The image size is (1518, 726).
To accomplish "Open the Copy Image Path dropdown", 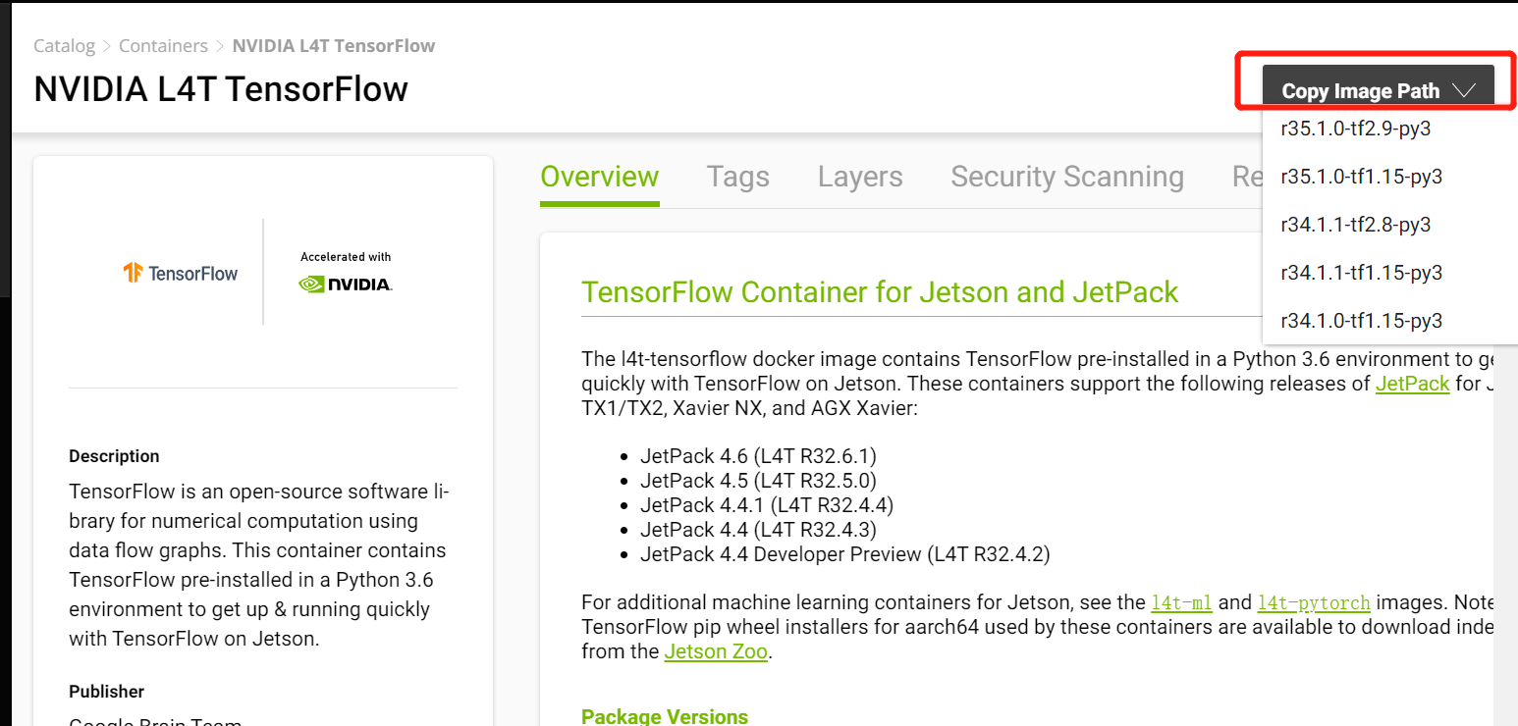I will [1378, 90].
